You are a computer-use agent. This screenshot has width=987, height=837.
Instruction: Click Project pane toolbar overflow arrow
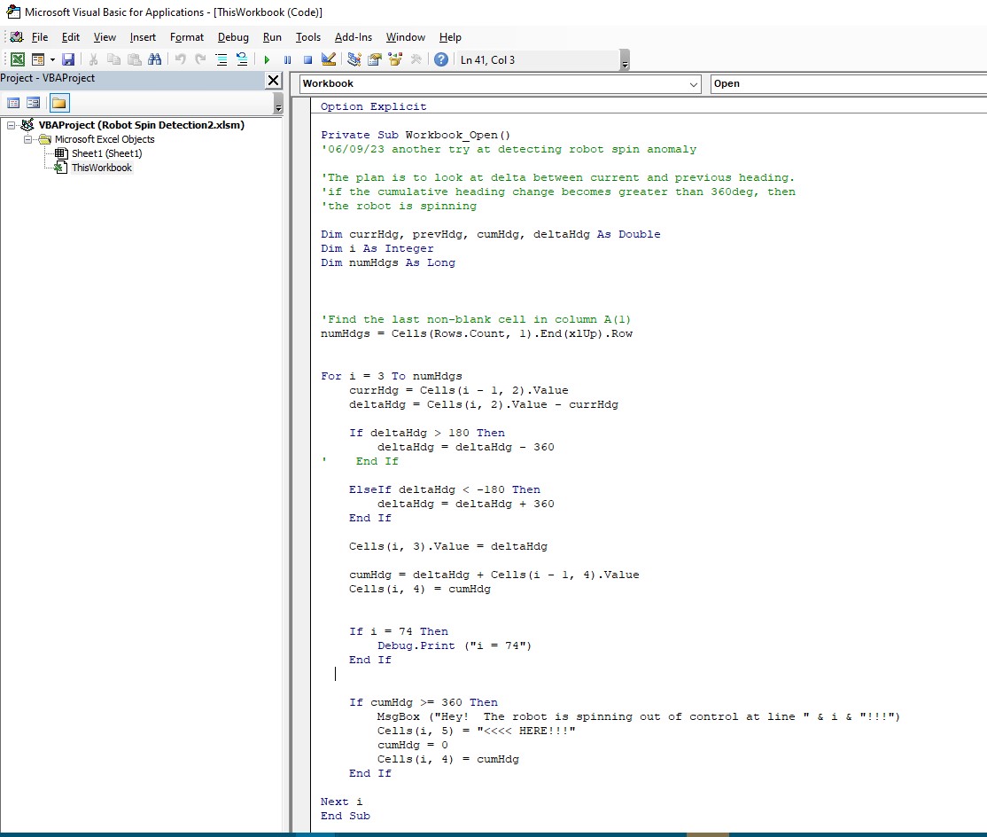278,103
